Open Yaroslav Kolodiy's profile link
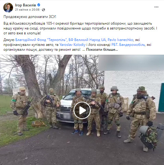The width and height of the screenshot is (164, 165). point(73,45)
